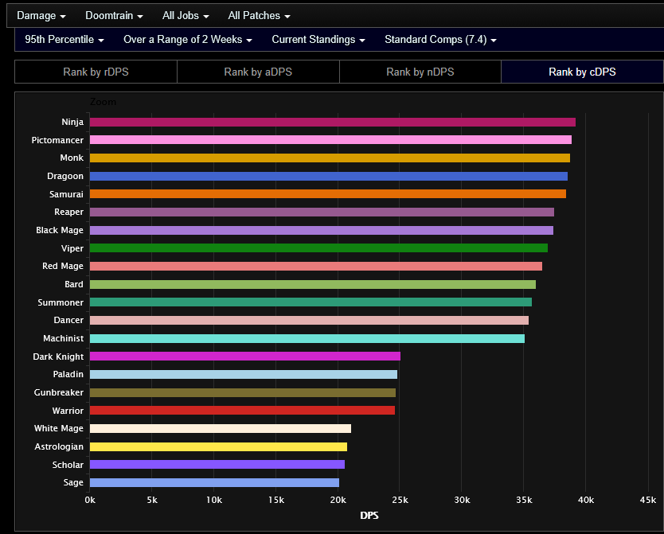Expand the Current Standings dropdown

[318, 39]
